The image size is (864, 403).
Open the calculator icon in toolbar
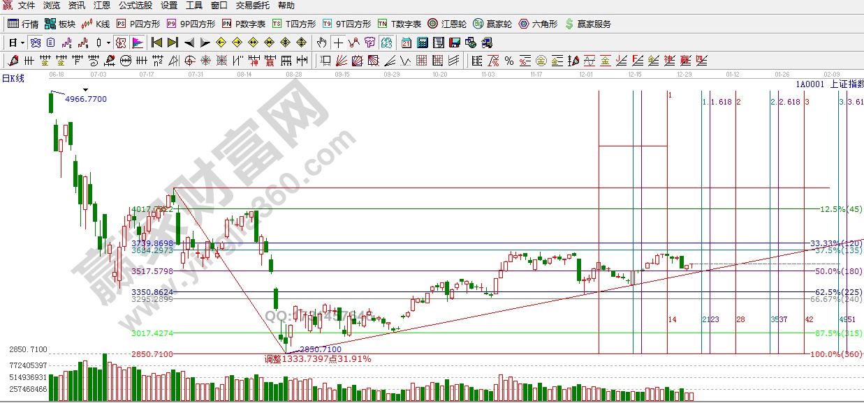(422, 43)
